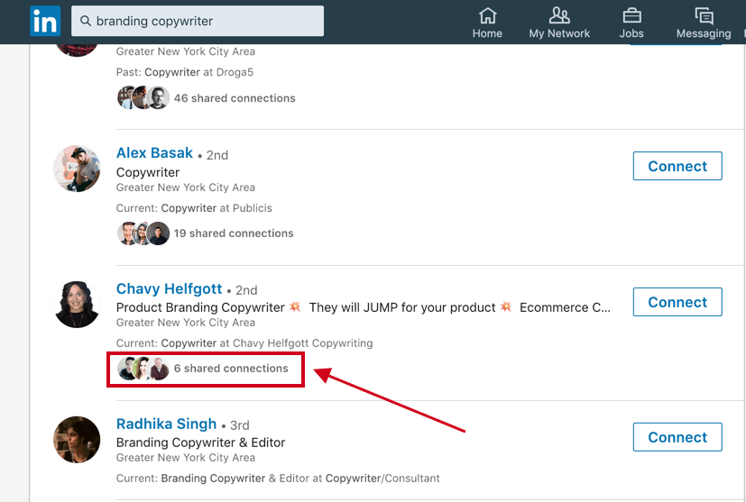
Task: Click shared connection avatars beside 19 shared connections
Action: [143, 233]
